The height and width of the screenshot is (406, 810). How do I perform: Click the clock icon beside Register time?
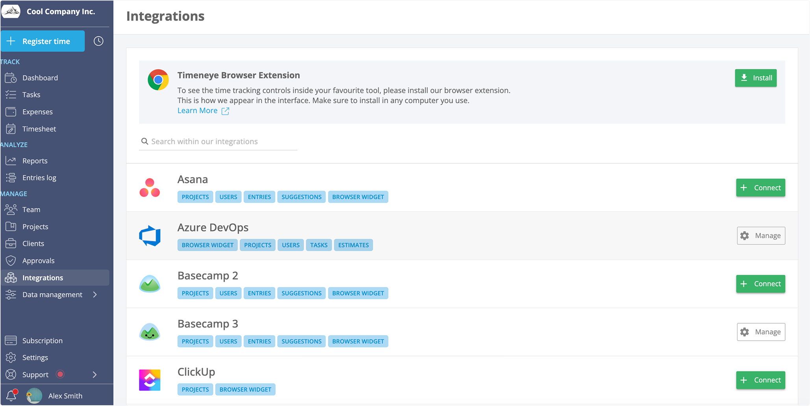pyautogui.click(x=98, y=41)
